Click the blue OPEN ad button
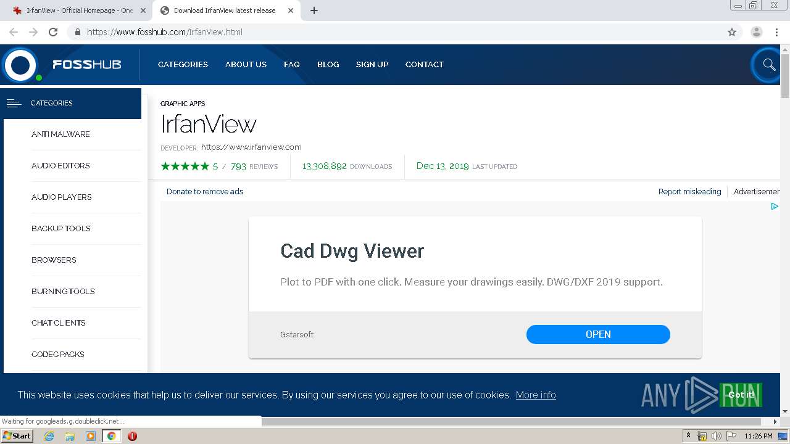The height and width of the screenshot is (444, 790). [598, 334]
